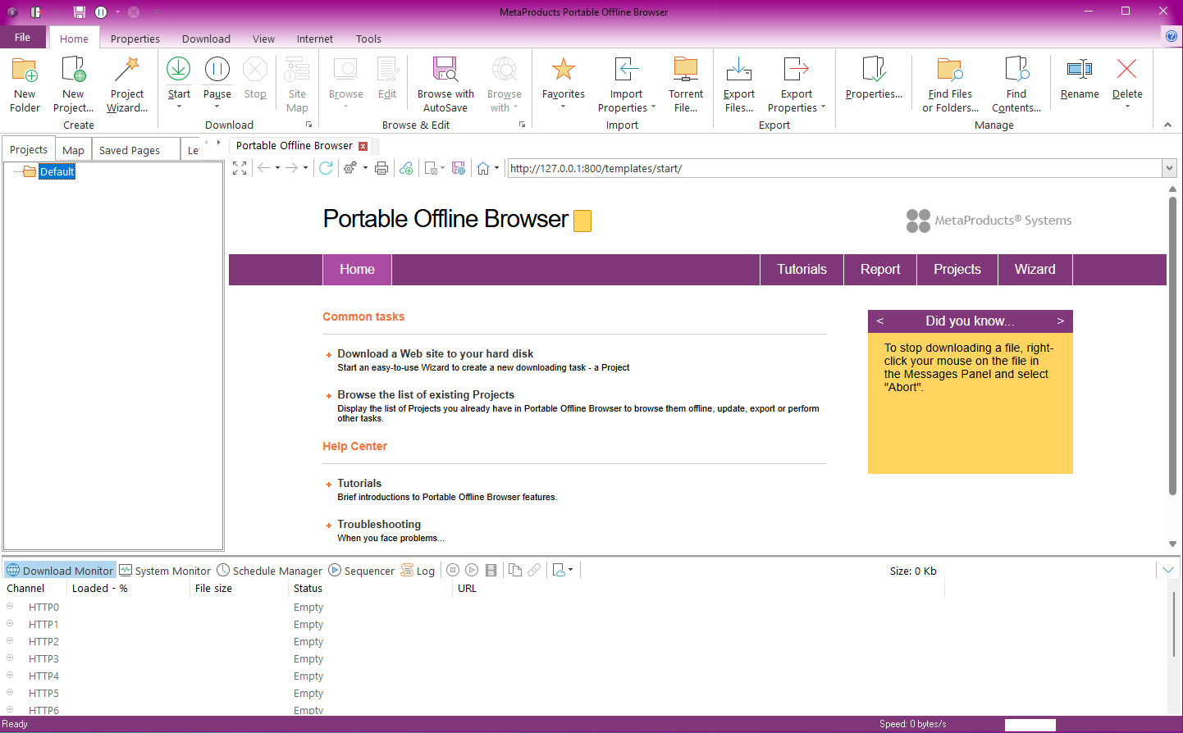Collapse the ribbon with the chevron
Image resolution: width=1183 pixels, height=733 pixels.
[1167, 125]
